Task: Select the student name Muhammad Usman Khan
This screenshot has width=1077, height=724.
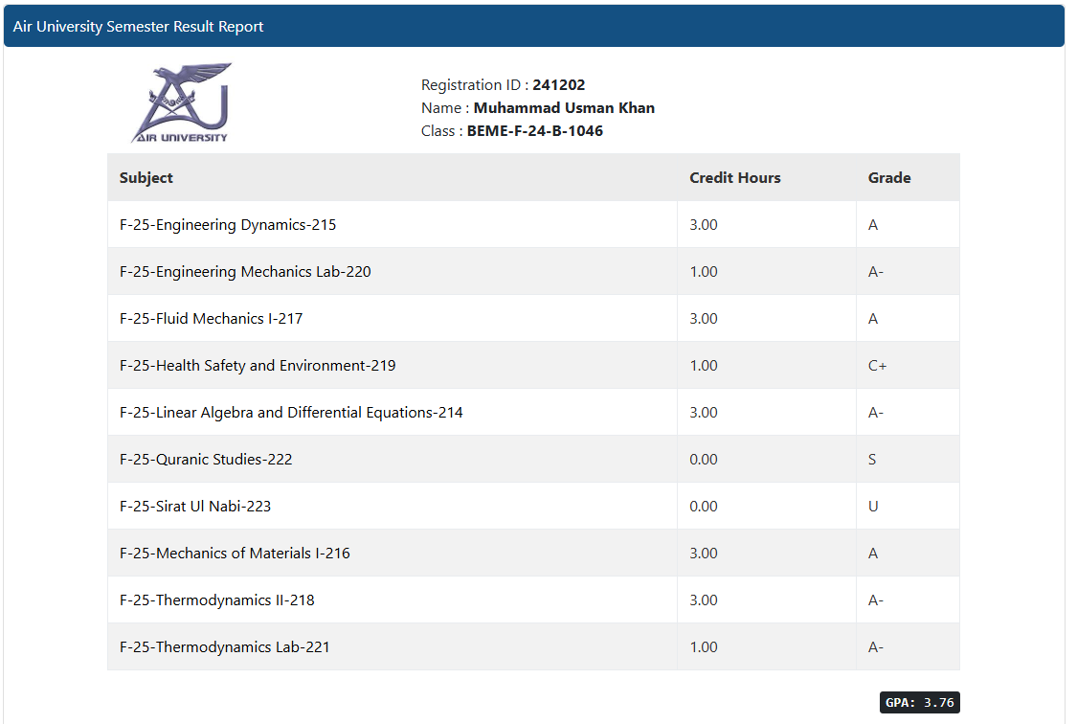Action: point(564,108)
